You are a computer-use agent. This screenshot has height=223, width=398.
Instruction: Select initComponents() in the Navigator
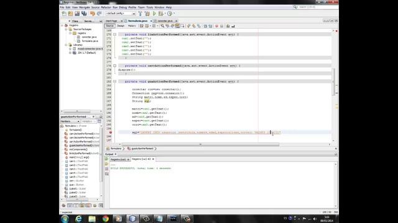pos(78,149)
